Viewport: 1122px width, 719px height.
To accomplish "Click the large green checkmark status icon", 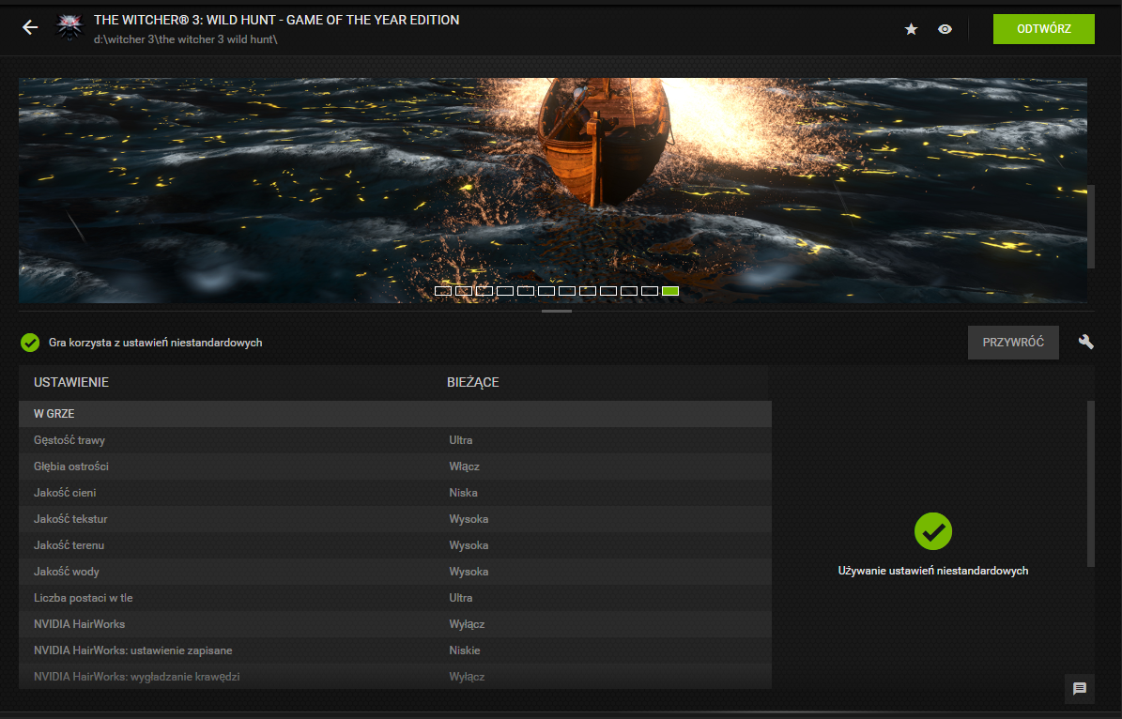I will [933, 531].
